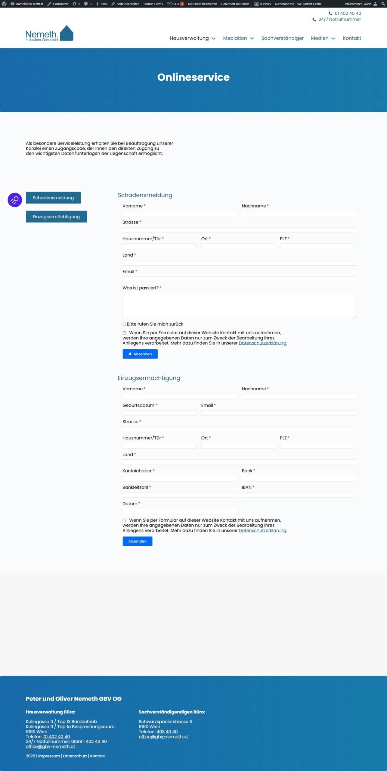Viewport: 387px width, 771px height.
Task: Submit Schadensmeldung form with Absenden button
Action: tap(140, 354)
